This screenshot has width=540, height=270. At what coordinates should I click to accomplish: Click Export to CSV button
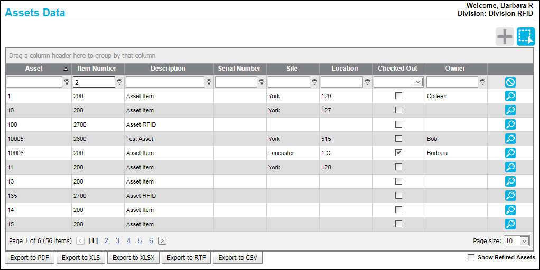[x=238, y=258]
